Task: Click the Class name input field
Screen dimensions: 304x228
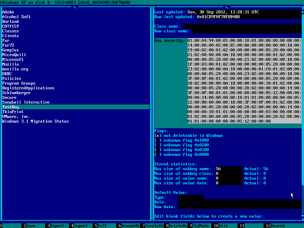Action: tap(242, 26)
